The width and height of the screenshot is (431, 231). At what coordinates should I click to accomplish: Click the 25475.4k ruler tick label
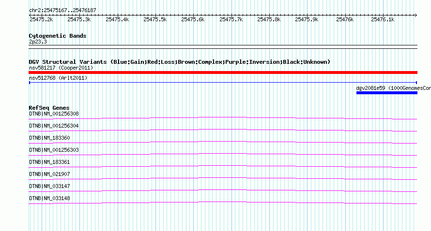(x=117, y=19)
